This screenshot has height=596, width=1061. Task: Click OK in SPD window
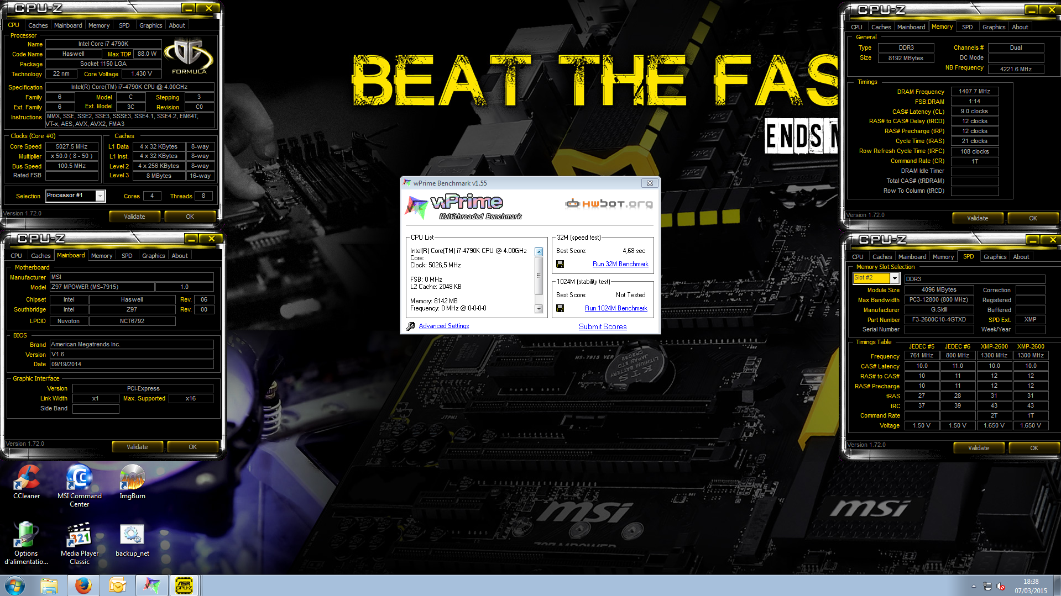click(1034, 448)
